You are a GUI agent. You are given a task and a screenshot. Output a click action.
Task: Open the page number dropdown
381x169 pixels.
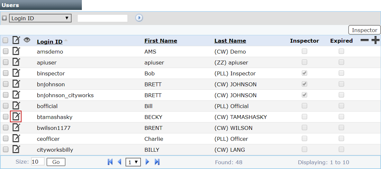[x=133, y=162]
